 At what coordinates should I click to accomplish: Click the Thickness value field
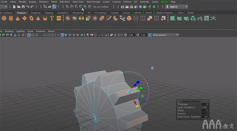point(205,104)
